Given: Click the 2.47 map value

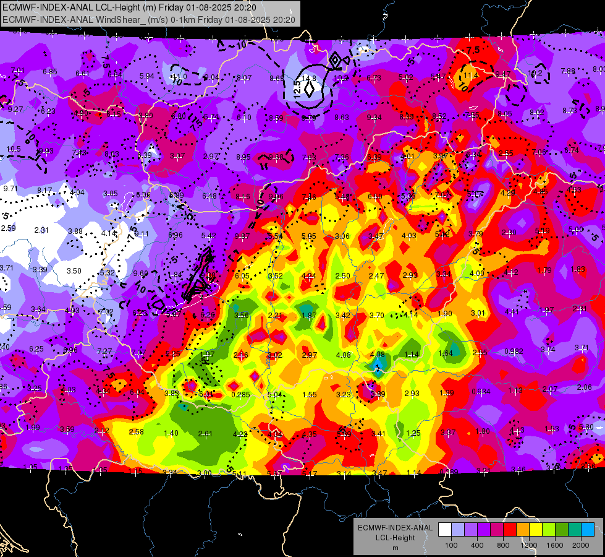Looking at the screenshot, I should click(376, 275).
